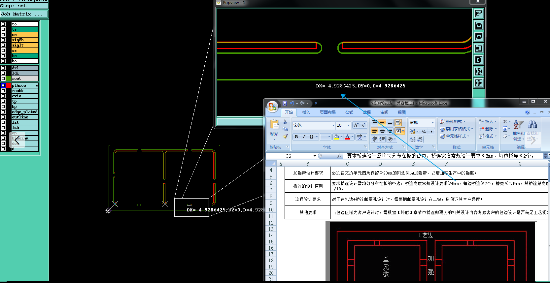Viewport: 550px width, 283px height.
Task: Click the Format Painter brush icon
Action: [285, 136]
